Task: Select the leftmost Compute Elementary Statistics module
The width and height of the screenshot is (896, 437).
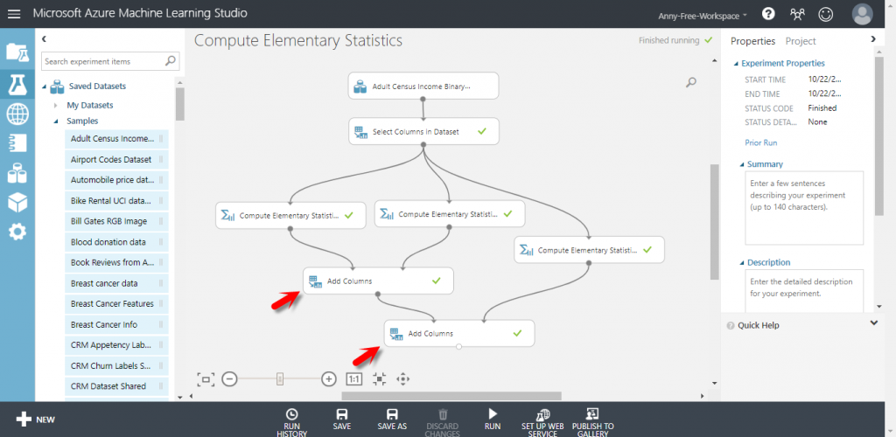Action: pos(290,216)
